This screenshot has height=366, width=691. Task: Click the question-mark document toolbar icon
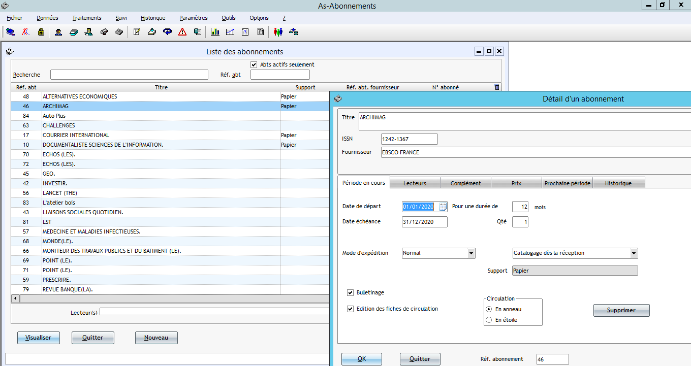245,32
